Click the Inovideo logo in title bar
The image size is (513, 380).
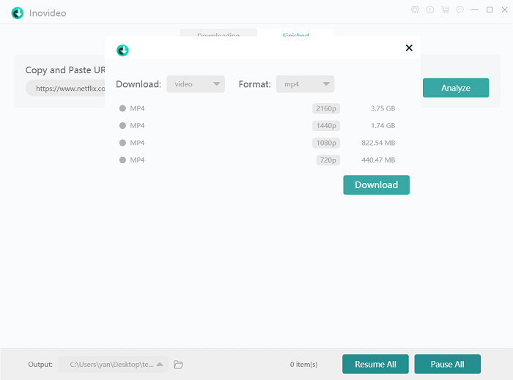[x=18, y=12]
